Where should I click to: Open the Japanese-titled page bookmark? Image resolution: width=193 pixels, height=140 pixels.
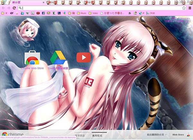(112, 13)
